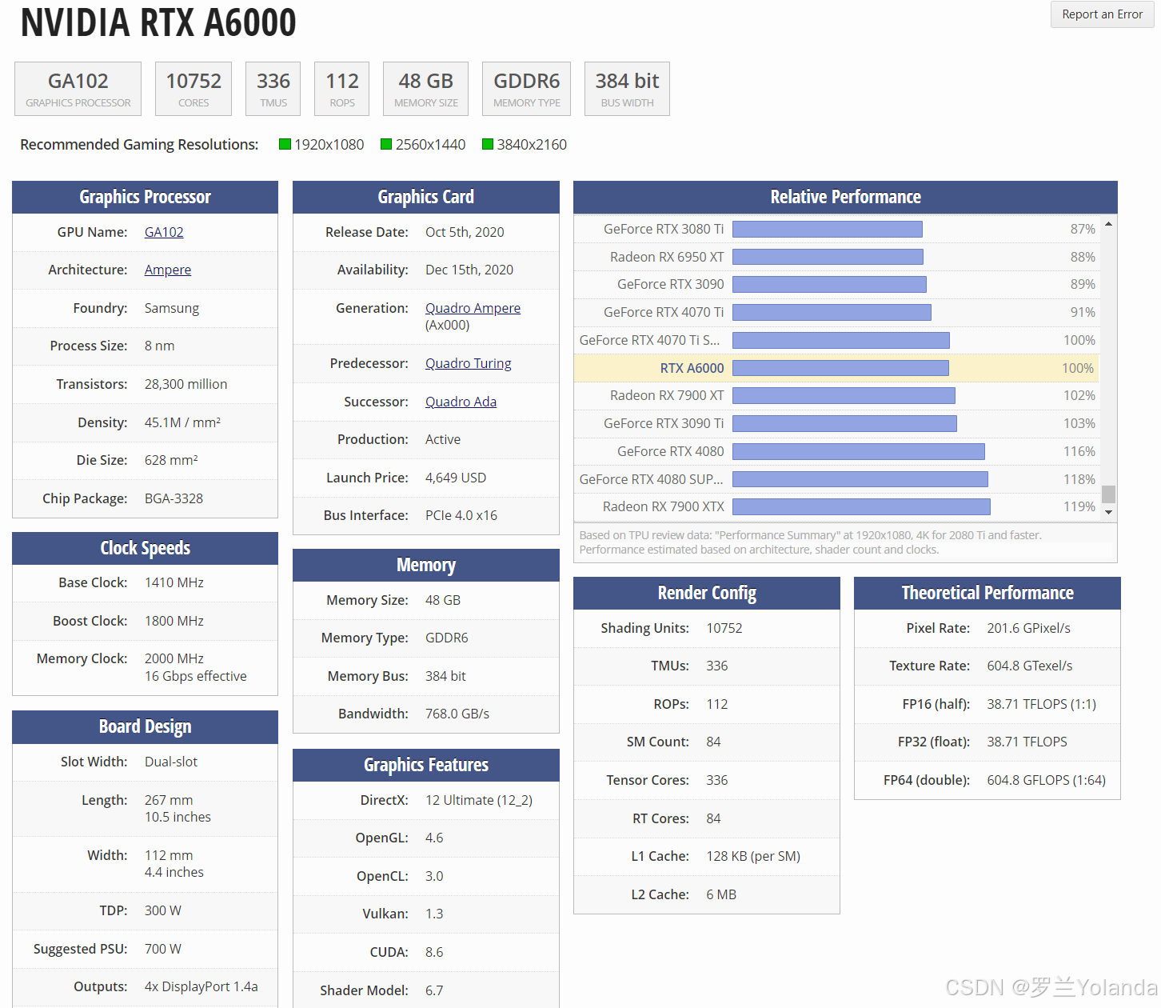Select the GeForce RTX 4070 Ti S... row
This screenshot has width=1161, height=1008.
[836, 340]
